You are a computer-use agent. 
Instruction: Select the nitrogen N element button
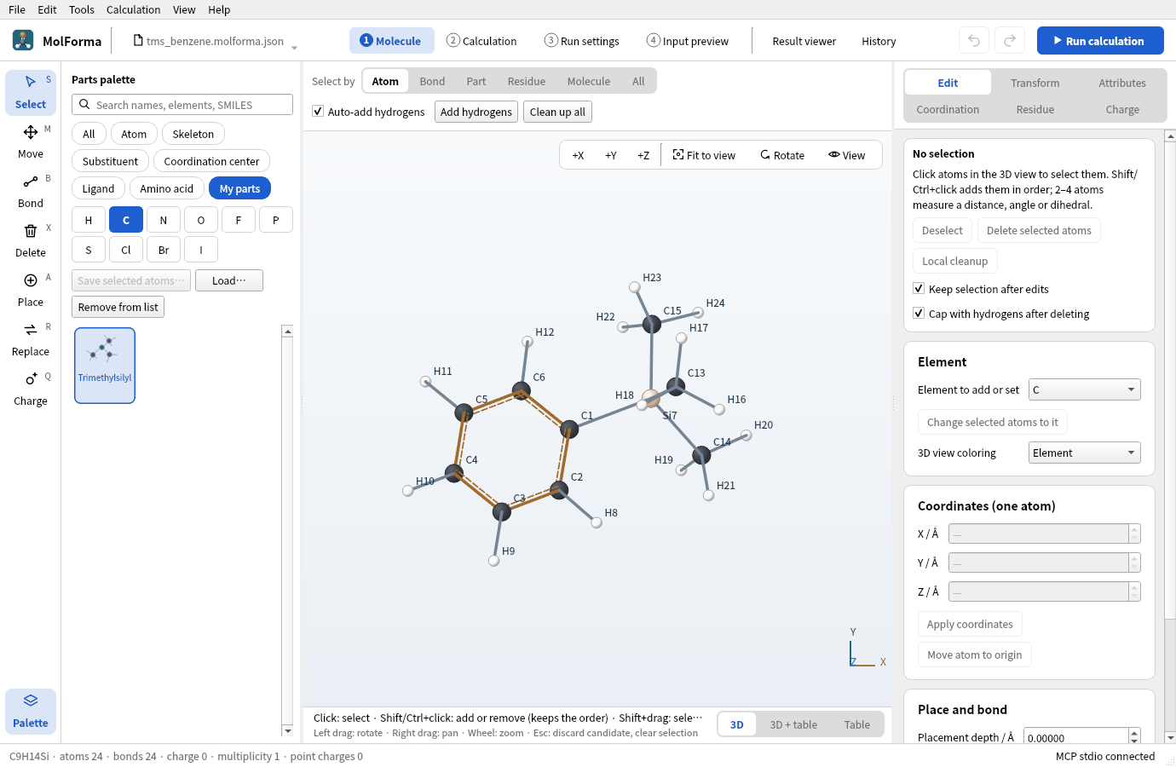[164, 220]
